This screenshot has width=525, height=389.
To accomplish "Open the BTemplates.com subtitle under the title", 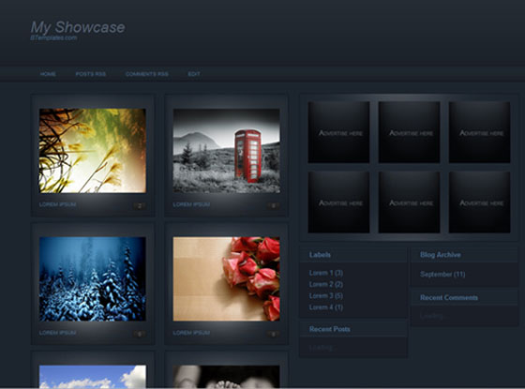I will (x=53, y=37).
